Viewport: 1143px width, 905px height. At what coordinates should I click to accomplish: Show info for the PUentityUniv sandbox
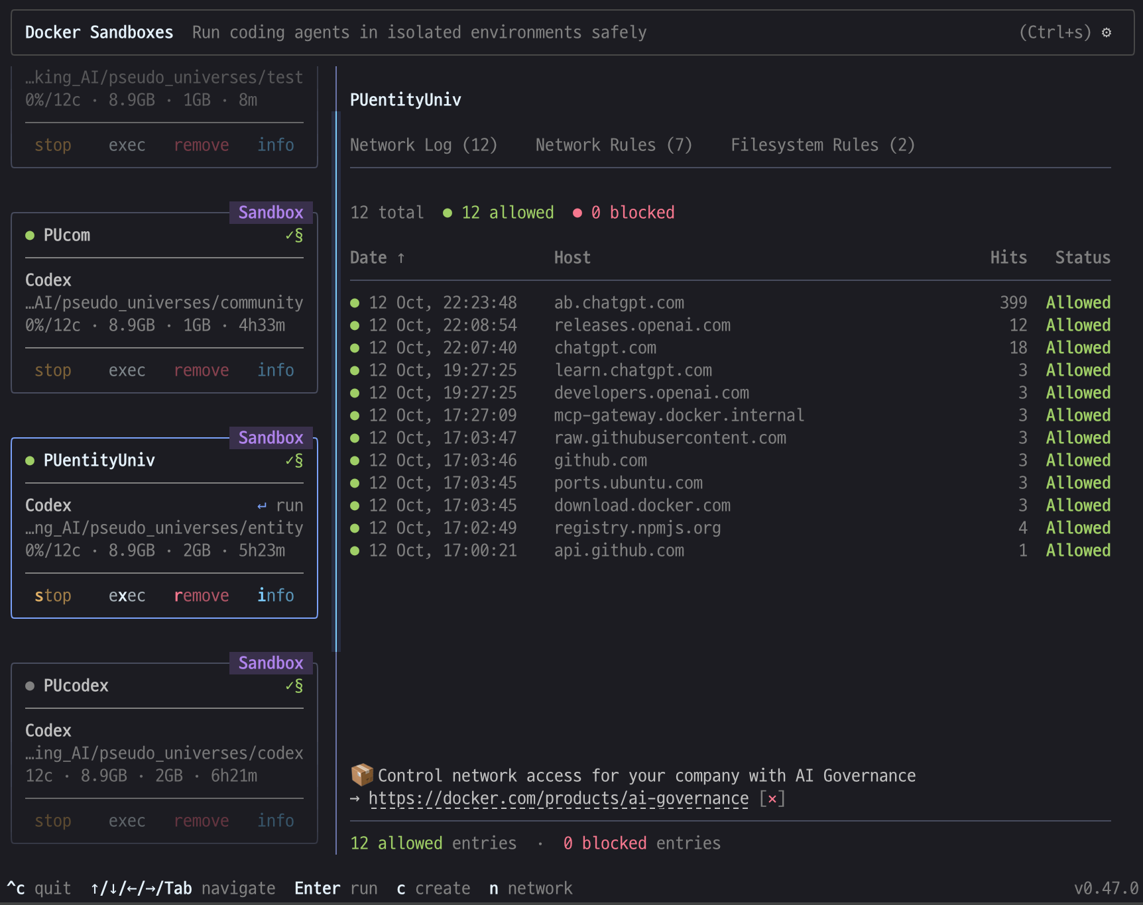click(x=276, y=596)
